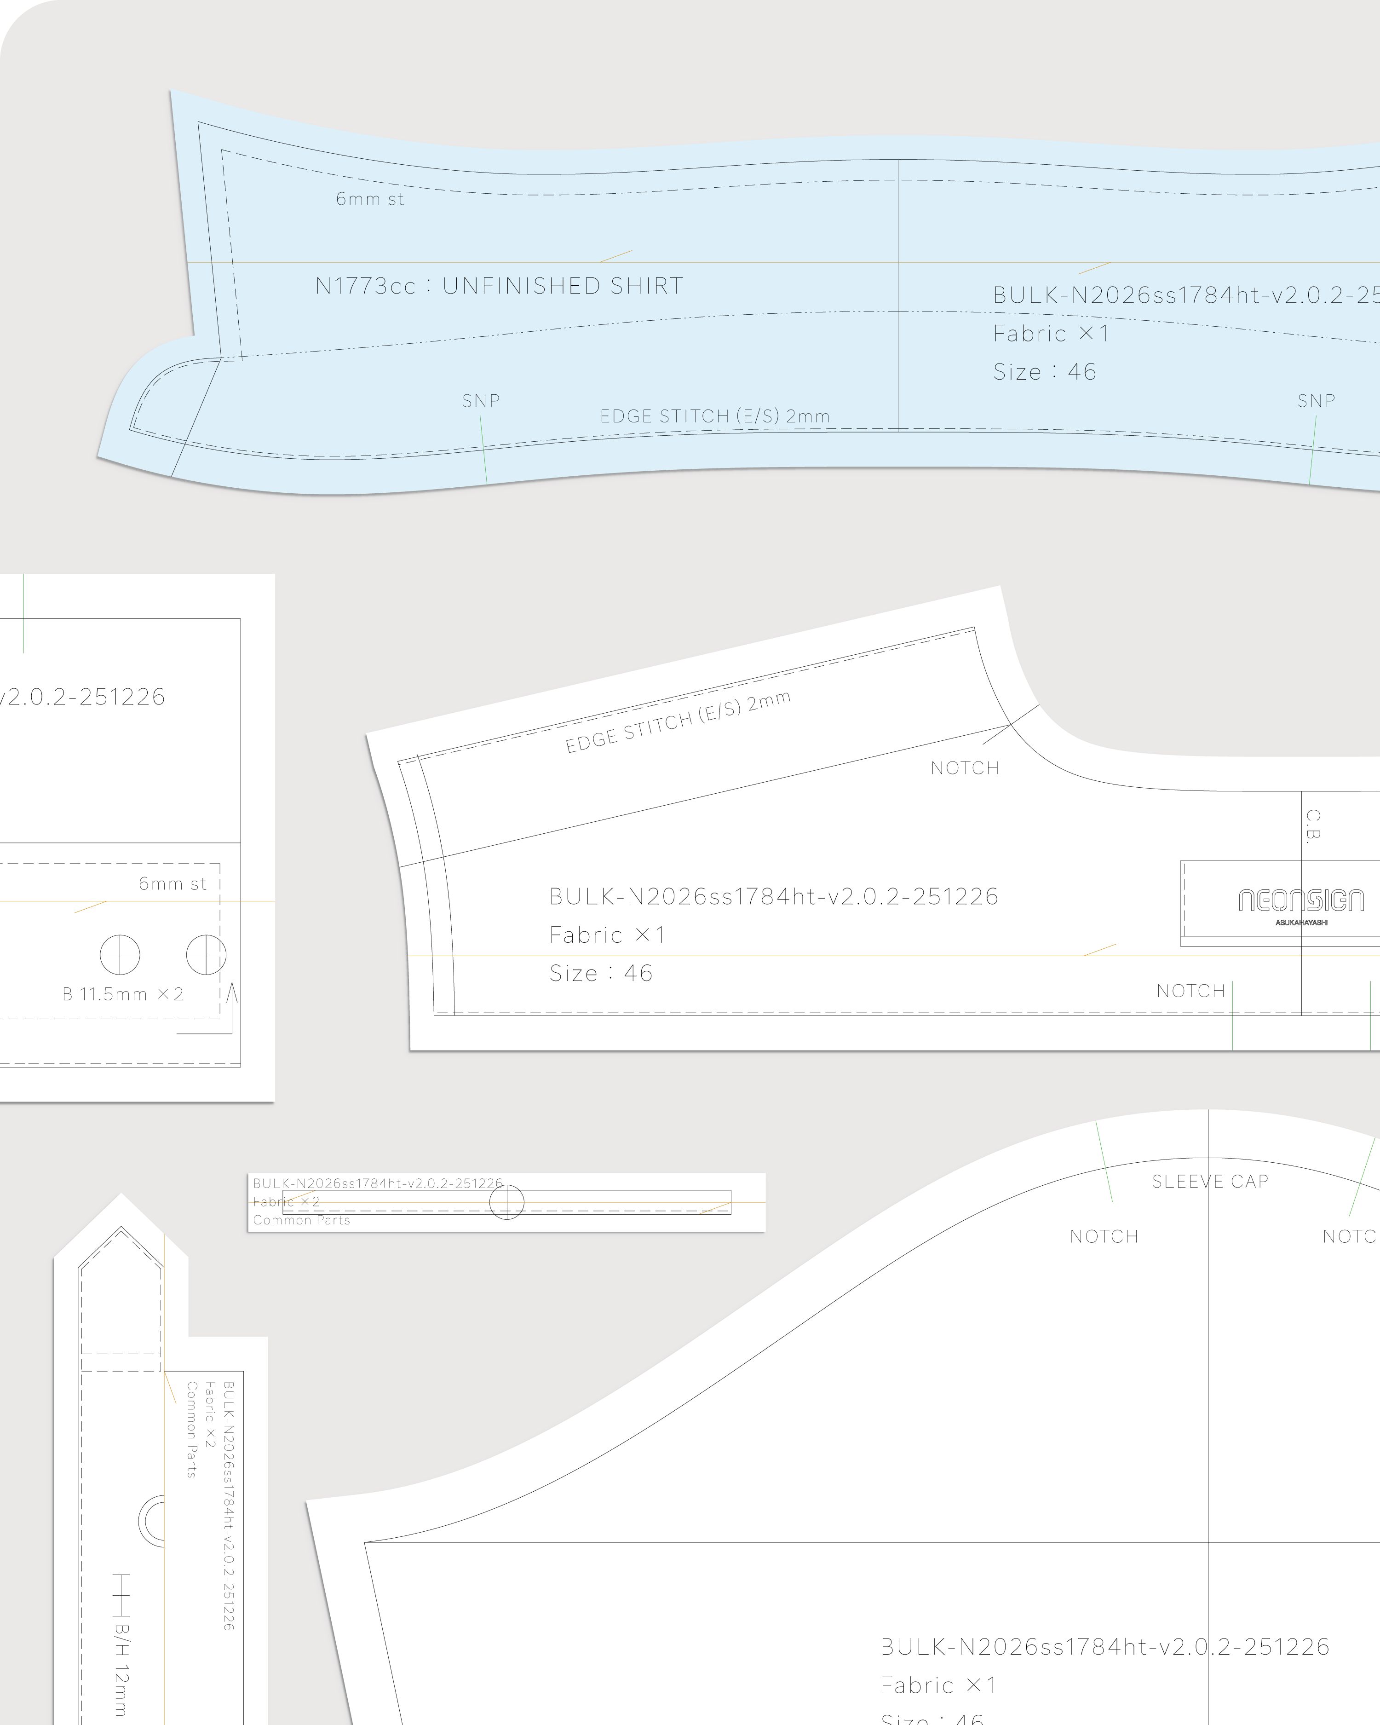This screenshot has height=1725, width=1380.
Task: Select the N1773cc : UNFINISHED SHIRT title
Action: (499, 286)
